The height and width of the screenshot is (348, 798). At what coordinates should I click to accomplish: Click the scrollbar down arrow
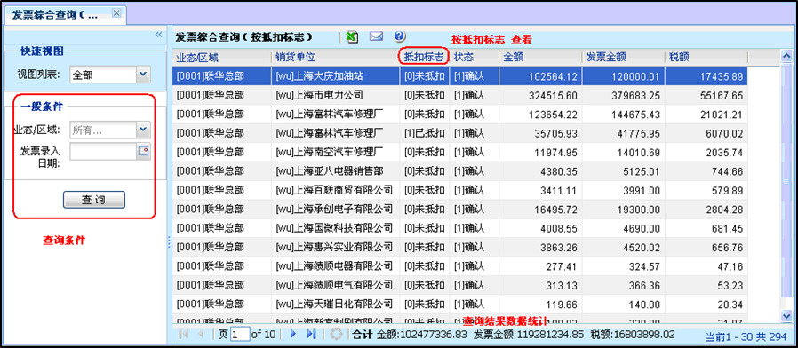pos(786,316)
